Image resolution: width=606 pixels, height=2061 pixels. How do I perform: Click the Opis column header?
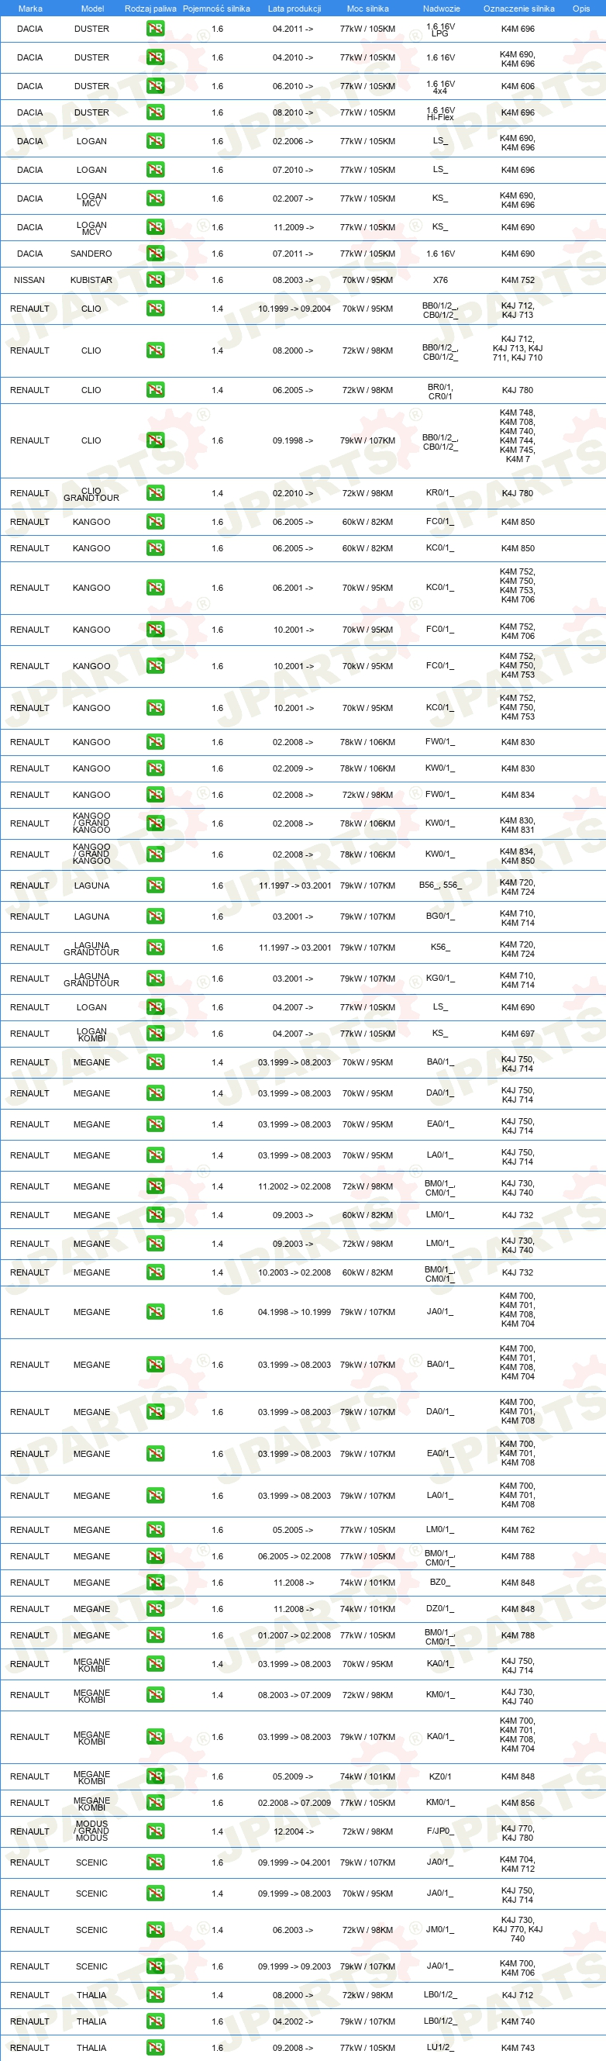pyautogui.click(x=581, y=9)
